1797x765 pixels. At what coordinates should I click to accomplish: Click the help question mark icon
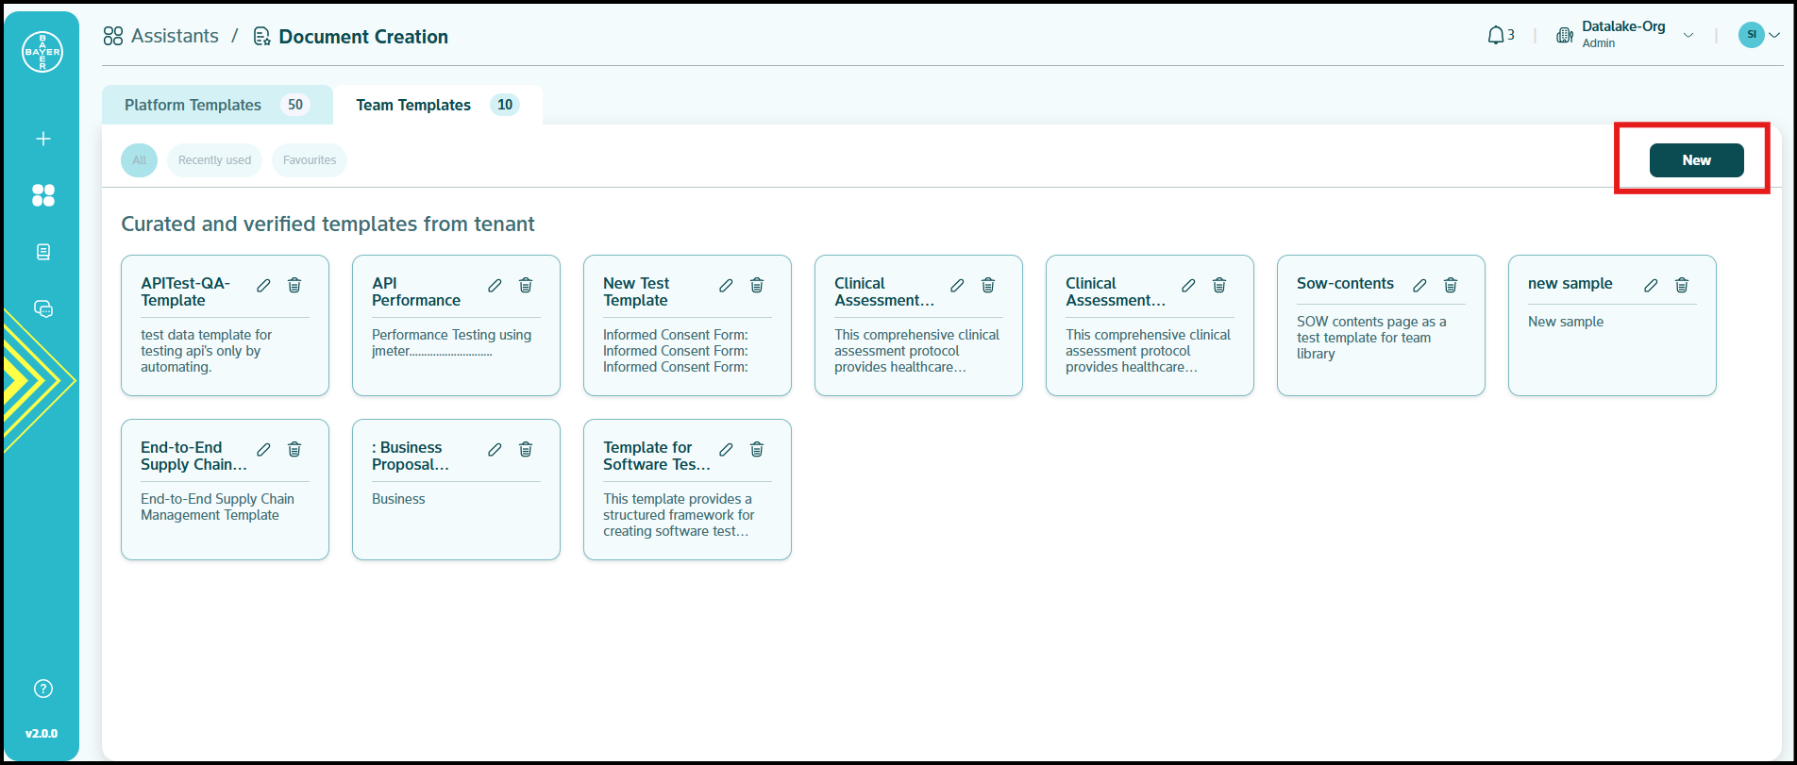42,689
